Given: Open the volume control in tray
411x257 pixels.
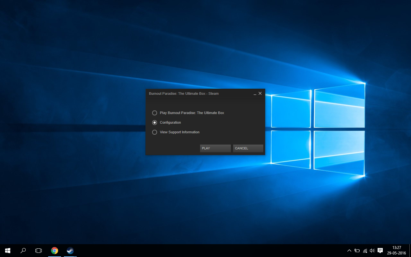Looking at the screenshot, I should coord(372,251).
